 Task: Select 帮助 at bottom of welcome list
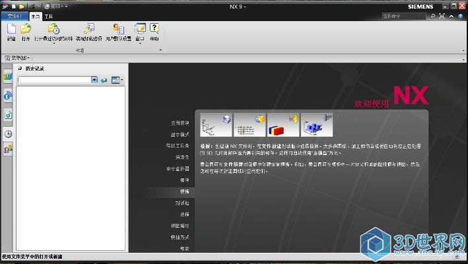click(x=185, y=248)
